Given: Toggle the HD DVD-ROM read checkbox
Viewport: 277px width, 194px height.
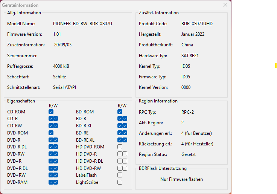Looking at the screenshot, I should click(120, 147).
